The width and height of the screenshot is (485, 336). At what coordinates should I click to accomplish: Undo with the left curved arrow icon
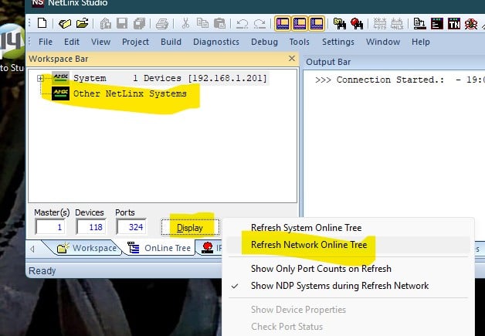pos(242,24)
